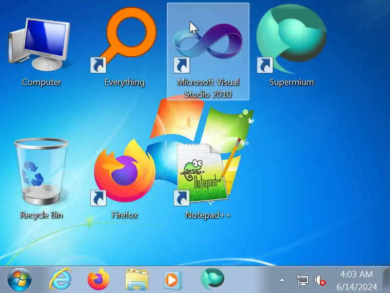Open Windows Media Player from taskbar
Viewport: 390px width, 293px height.
pyautogui.click(x=173, y=280)
